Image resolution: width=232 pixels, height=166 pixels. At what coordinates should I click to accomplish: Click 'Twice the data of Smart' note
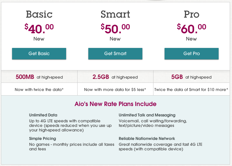point(191,89)
